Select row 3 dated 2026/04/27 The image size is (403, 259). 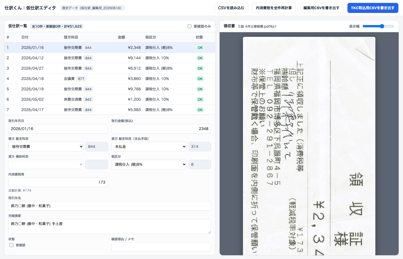[x=110, y=68]
